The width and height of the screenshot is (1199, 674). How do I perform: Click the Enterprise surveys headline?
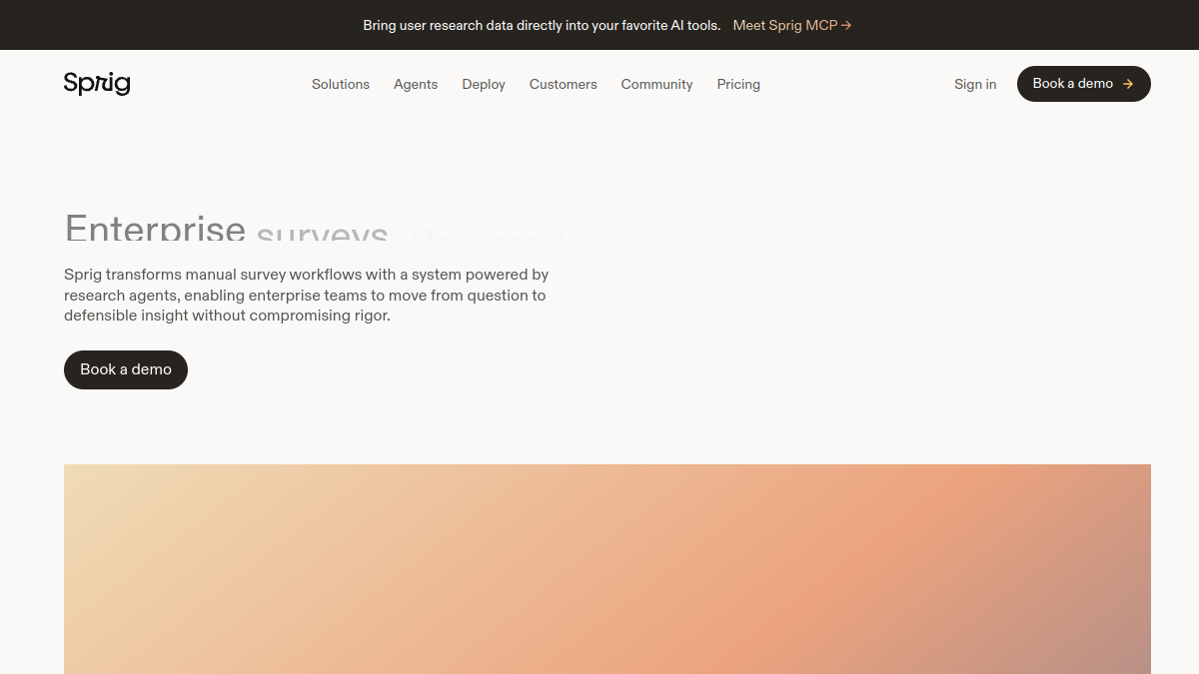click(x=315, y=228)
